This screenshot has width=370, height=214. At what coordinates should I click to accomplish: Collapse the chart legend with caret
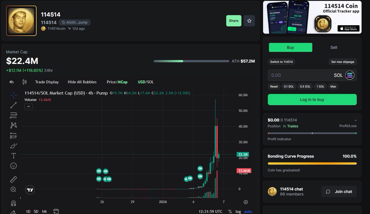point(28,106)
